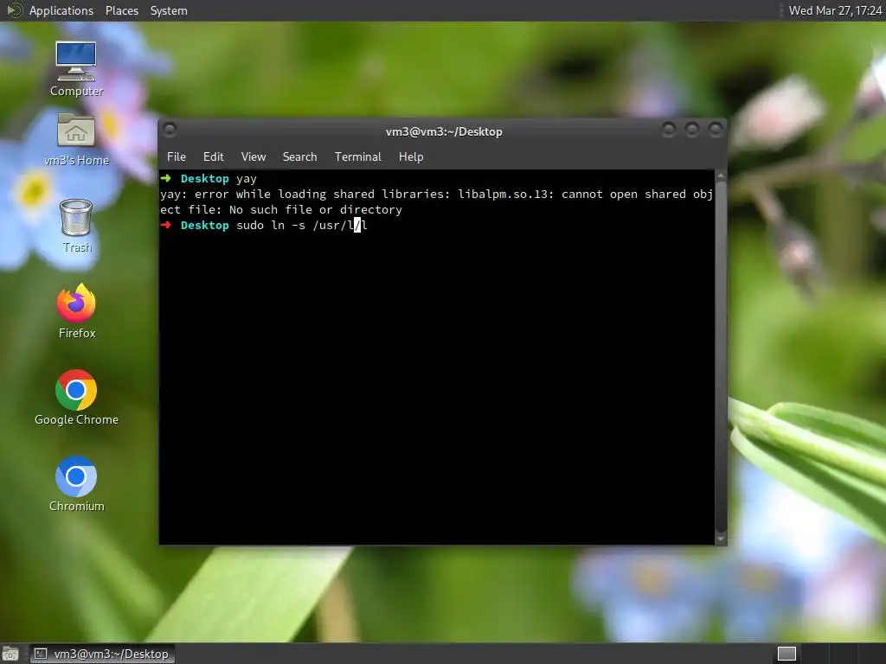
Task: Minimize the terminal window
Action: (669, 131)
